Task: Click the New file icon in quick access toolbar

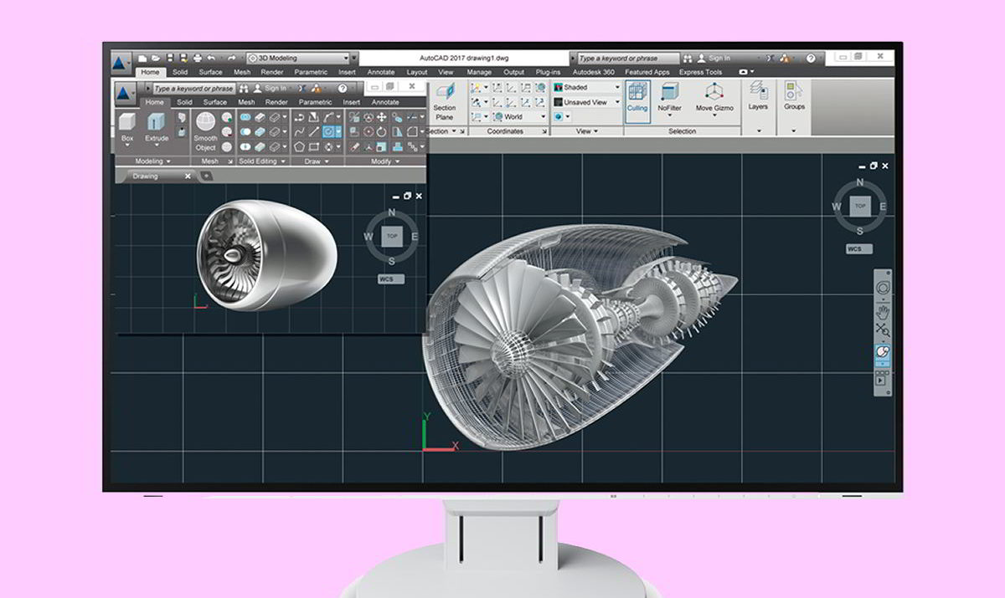Action: point(142,59)
